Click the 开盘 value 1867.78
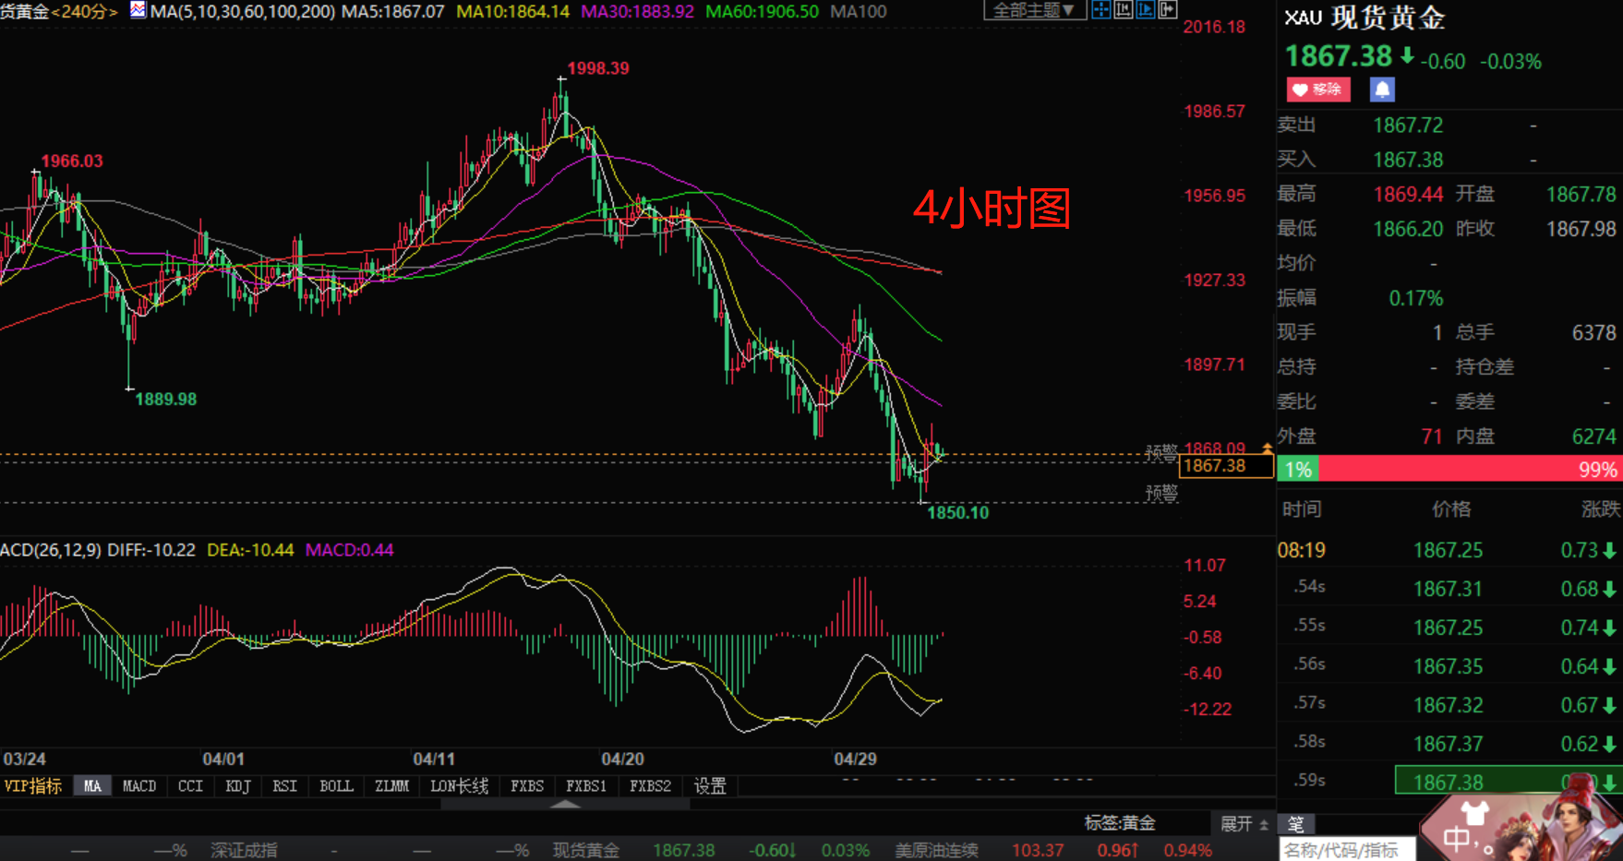Viewport: 1623px width, 861px height. click(x=1581, y=194)
